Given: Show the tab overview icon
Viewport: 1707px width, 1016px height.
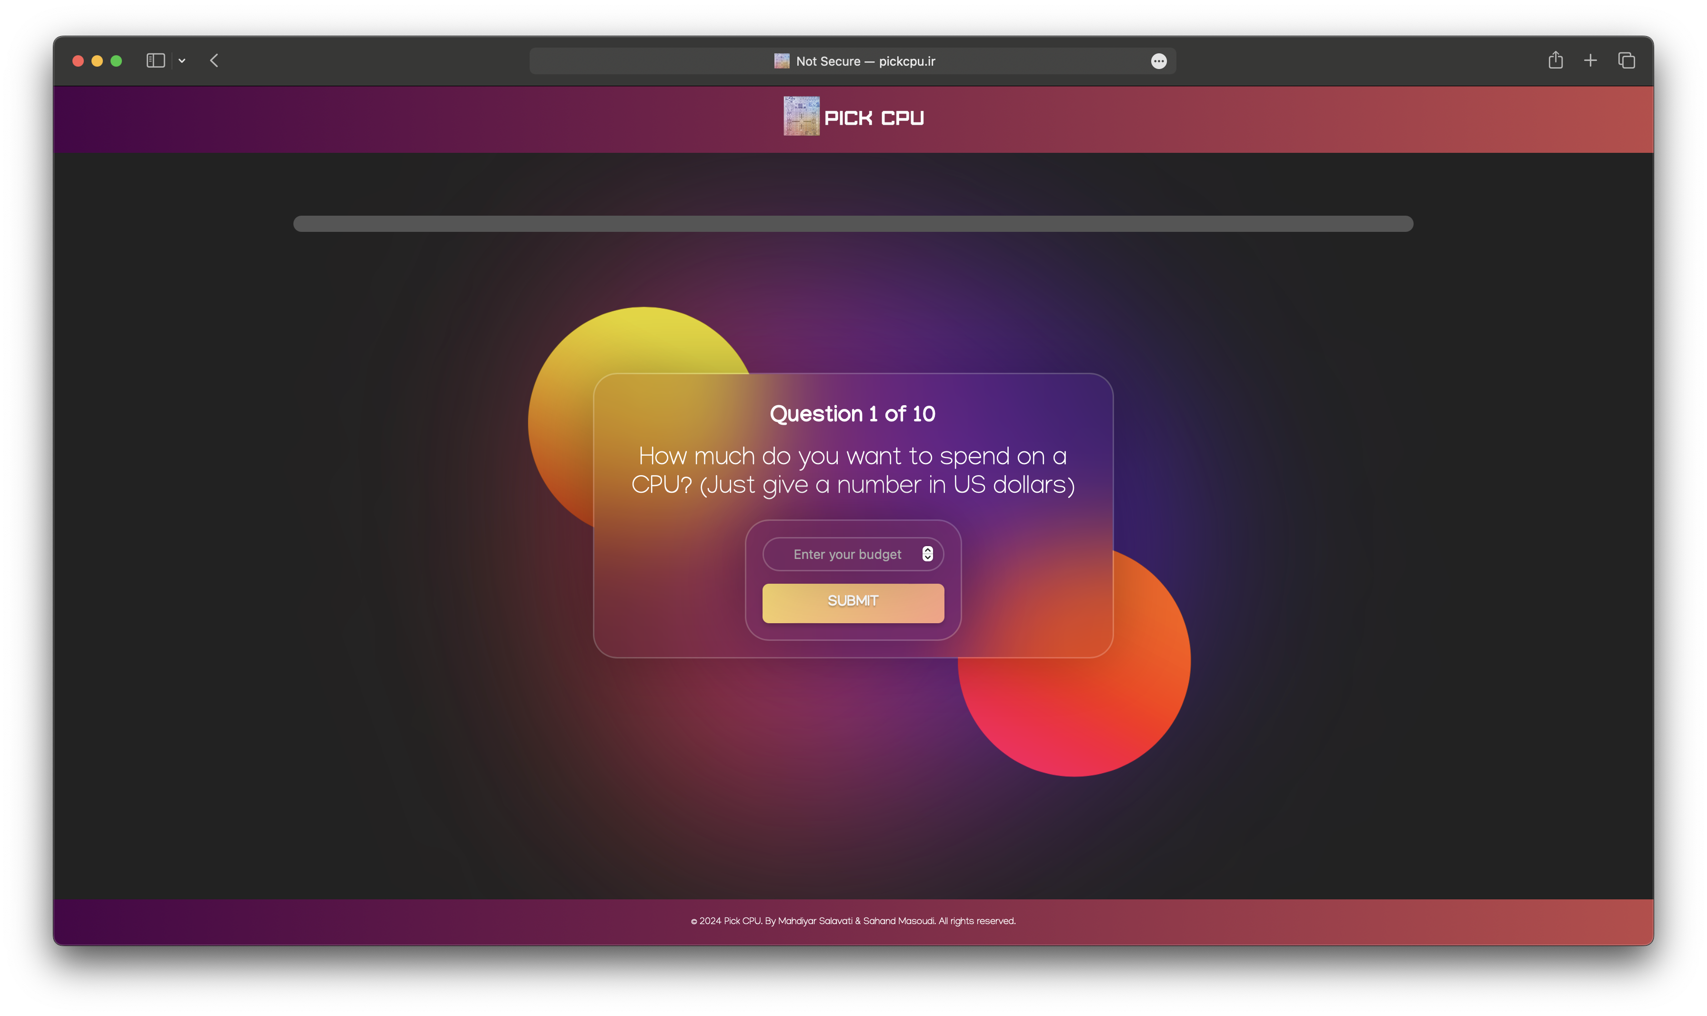Looking at the screenshot, I should tap(1626, 61).
